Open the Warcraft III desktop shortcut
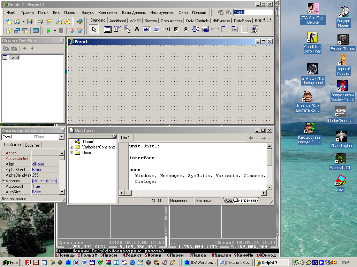This screenshot has width=357, height=267. (x=340, y=161)
